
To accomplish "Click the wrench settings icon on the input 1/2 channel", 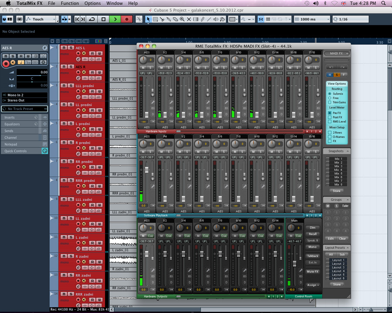I will 171,101.
